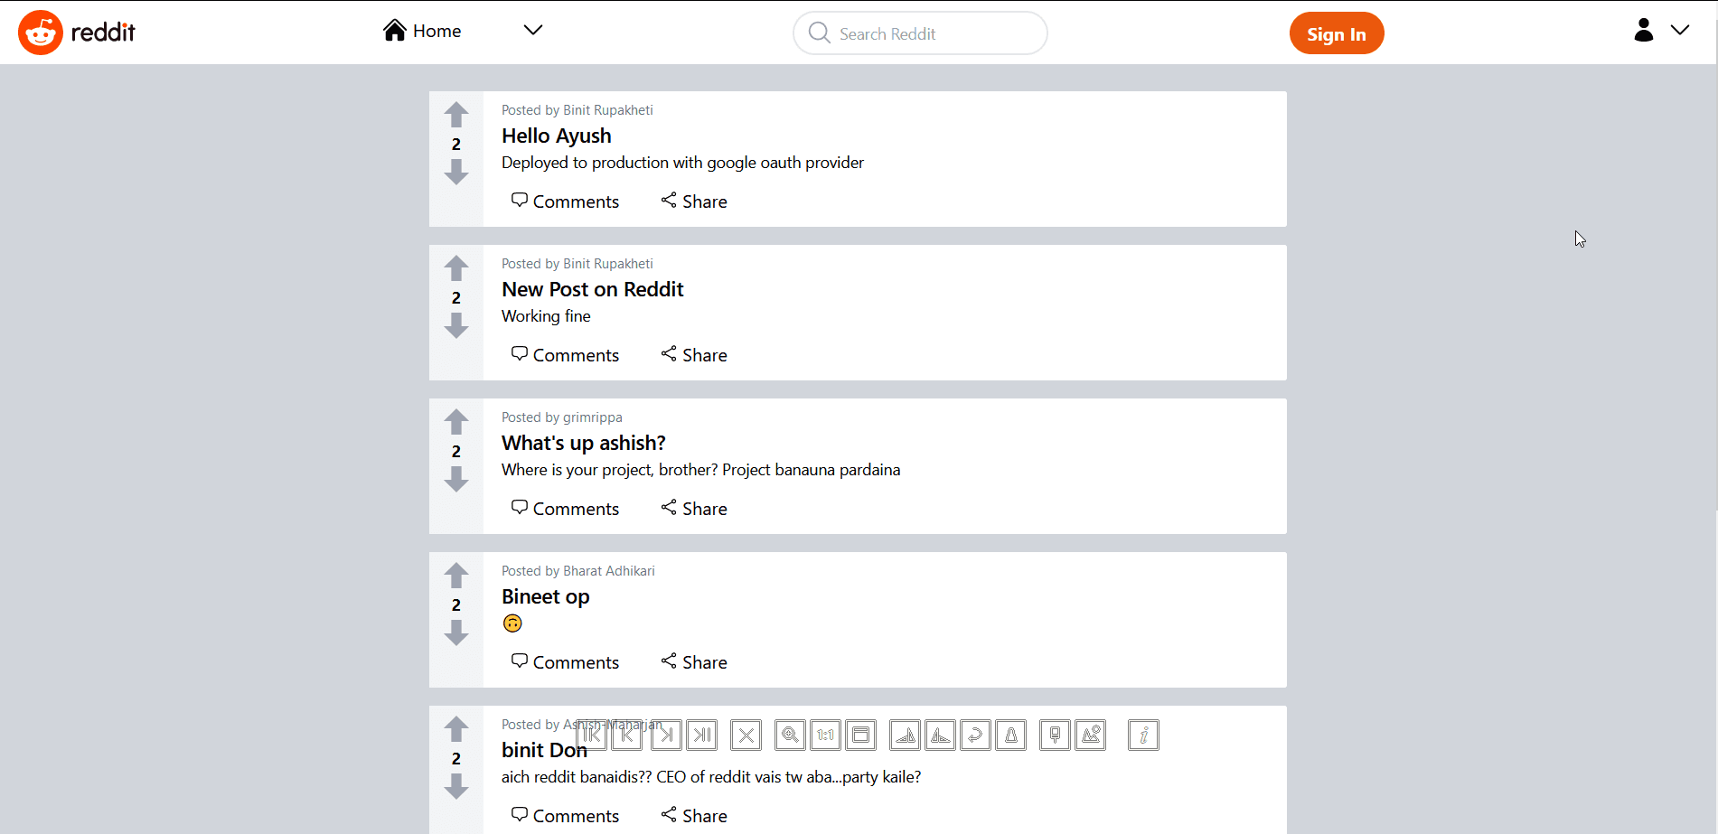Open Comments on the "Bineet op" post

point(565,662)
